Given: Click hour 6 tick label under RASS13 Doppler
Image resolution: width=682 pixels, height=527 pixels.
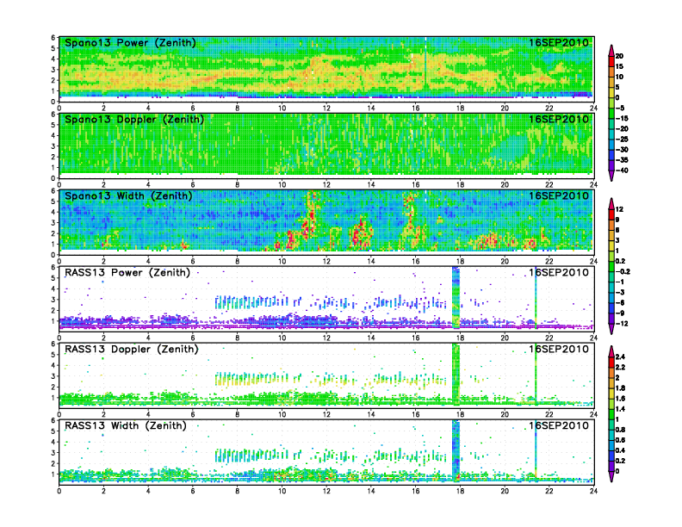Looking at the screenshot, I should coord(193,414).
